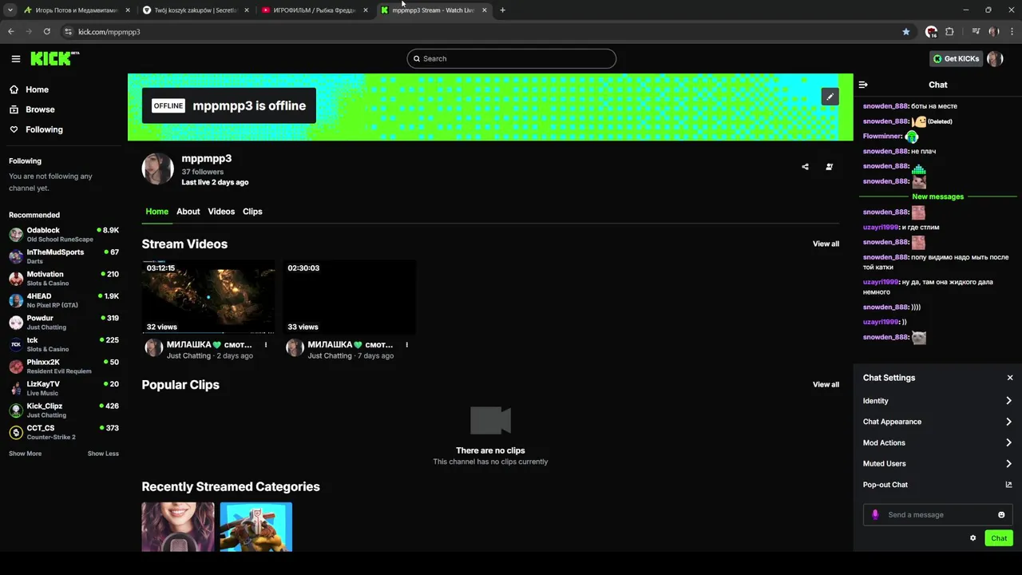Switch to the About tab
The height and width of the screenshot is (575, 1022).
[188, 212]
